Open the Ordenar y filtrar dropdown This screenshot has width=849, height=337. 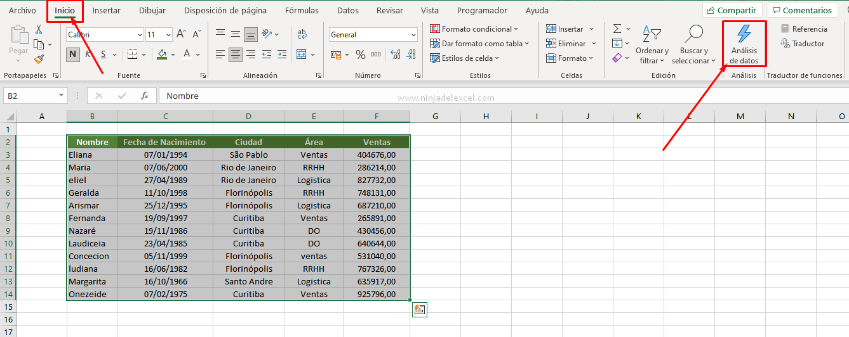coord(652,44)
